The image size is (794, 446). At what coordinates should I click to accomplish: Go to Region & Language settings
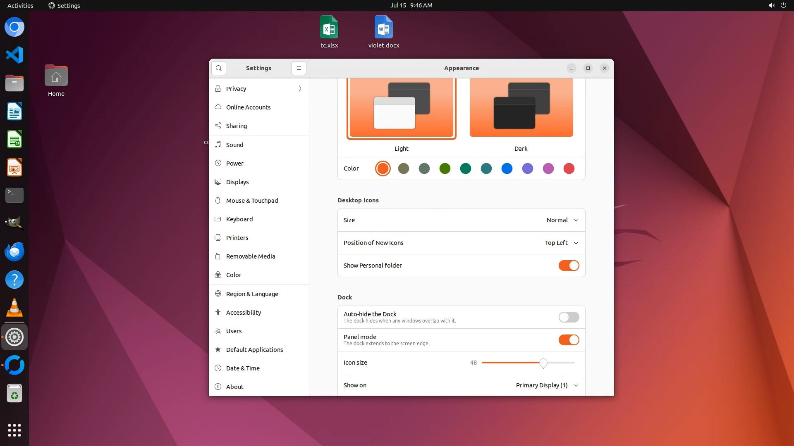252,294
